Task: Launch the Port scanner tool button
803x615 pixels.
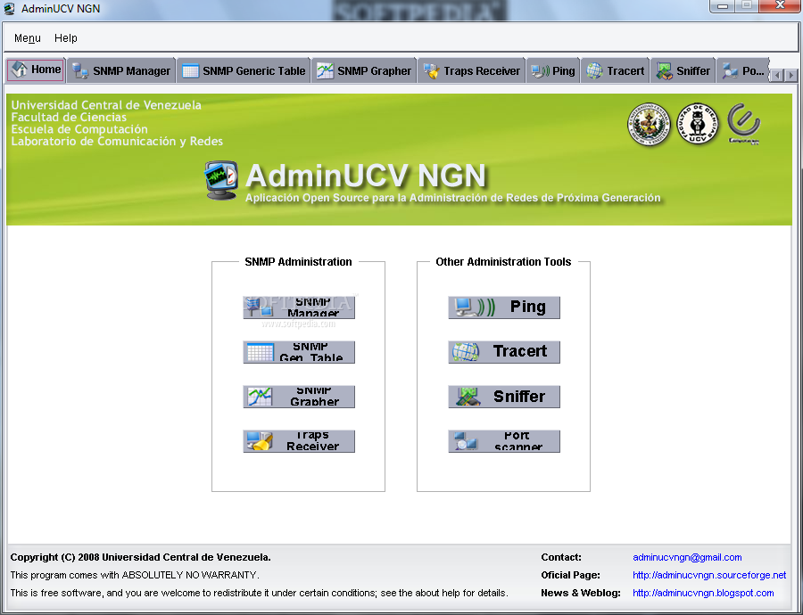Action: coord(504,441)
